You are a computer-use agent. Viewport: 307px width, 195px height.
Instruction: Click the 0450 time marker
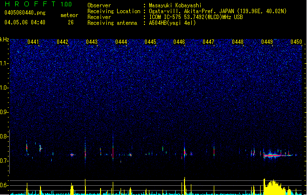point(296,42)
